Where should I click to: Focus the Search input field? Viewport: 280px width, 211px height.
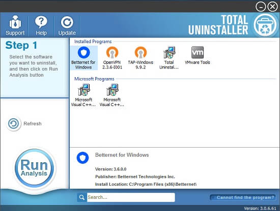(131, 197)
